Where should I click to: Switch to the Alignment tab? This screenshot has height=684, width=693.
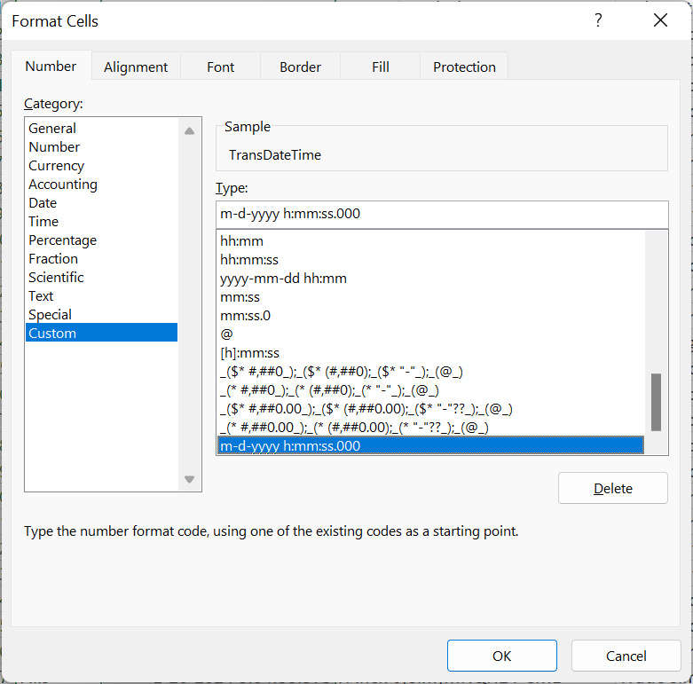click(x=136, y=67)
